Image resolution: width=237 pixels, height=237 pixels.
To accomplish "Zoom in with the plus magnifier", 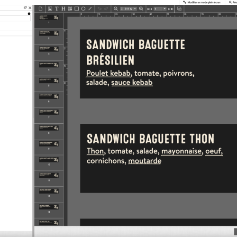I will point(141,9).
